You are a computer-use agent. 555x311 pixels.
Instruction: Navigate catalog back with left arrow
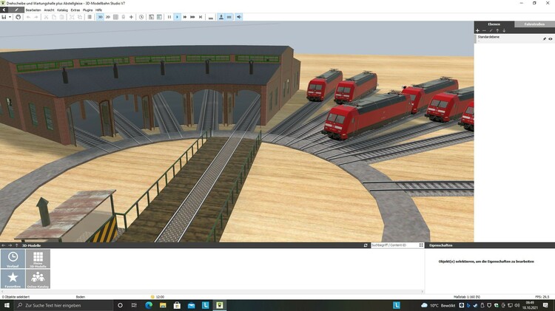[4, 245]
